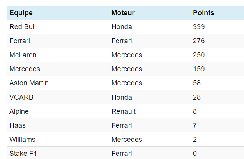Click the Moteur column header
244x159 pixels.
123,13
